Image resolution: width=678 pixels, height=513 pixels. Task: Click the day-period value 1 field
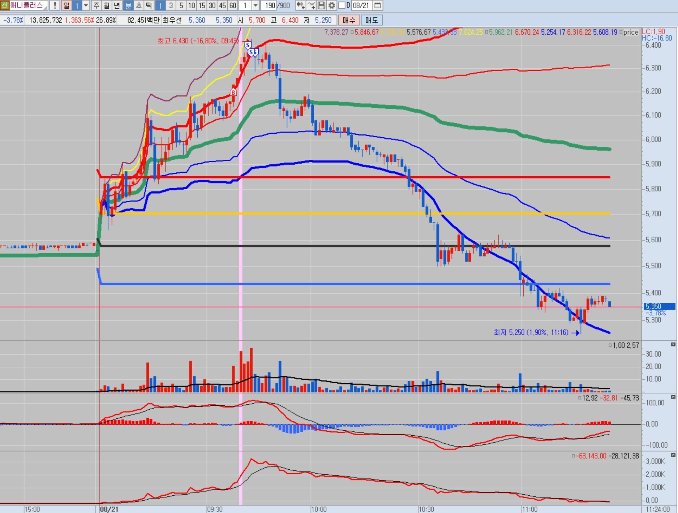click(77, 5)
